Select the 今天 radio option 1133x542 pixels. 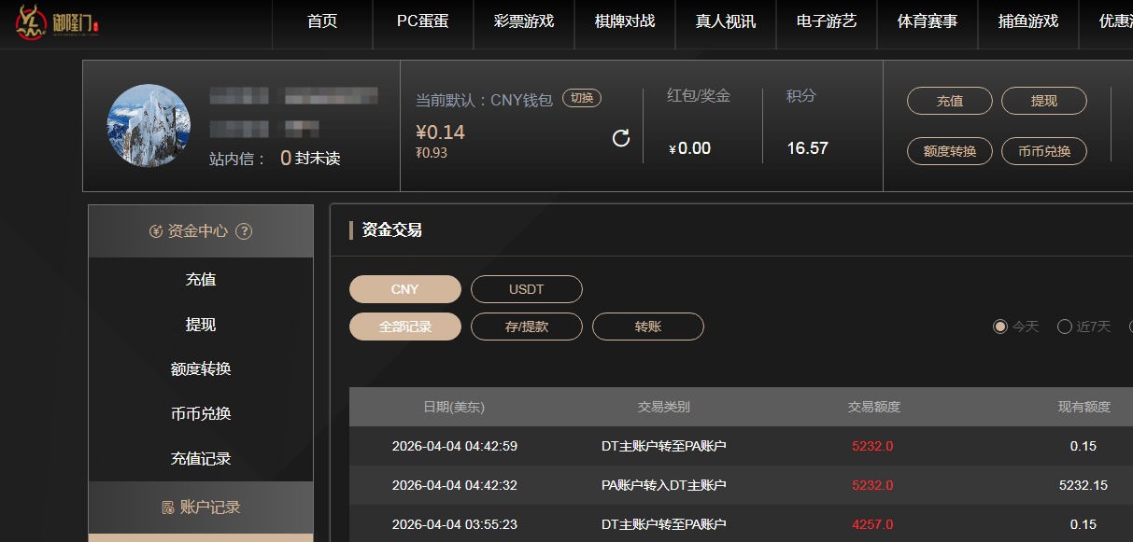(x=1000, y=327)
